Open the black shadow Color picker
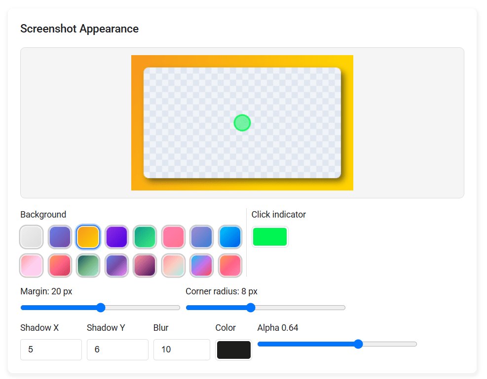The height and width of the screenshot is (379, 487). point(233,350)
